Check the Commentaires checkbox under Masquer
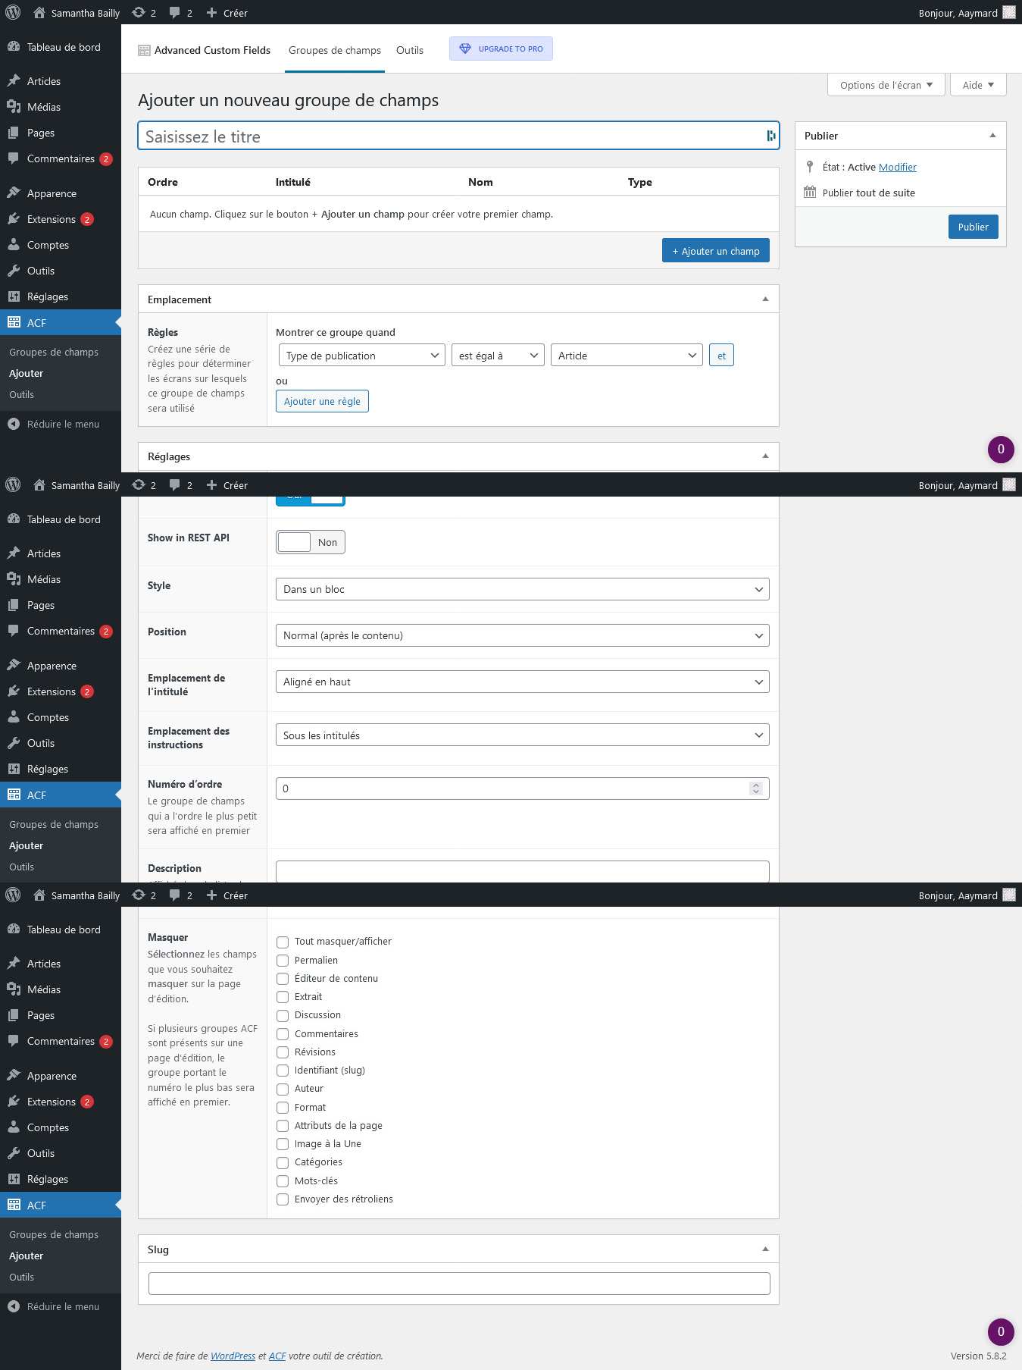Image resolution: width=1022 pixels, height=1370 pixels. pos(283,1034)
